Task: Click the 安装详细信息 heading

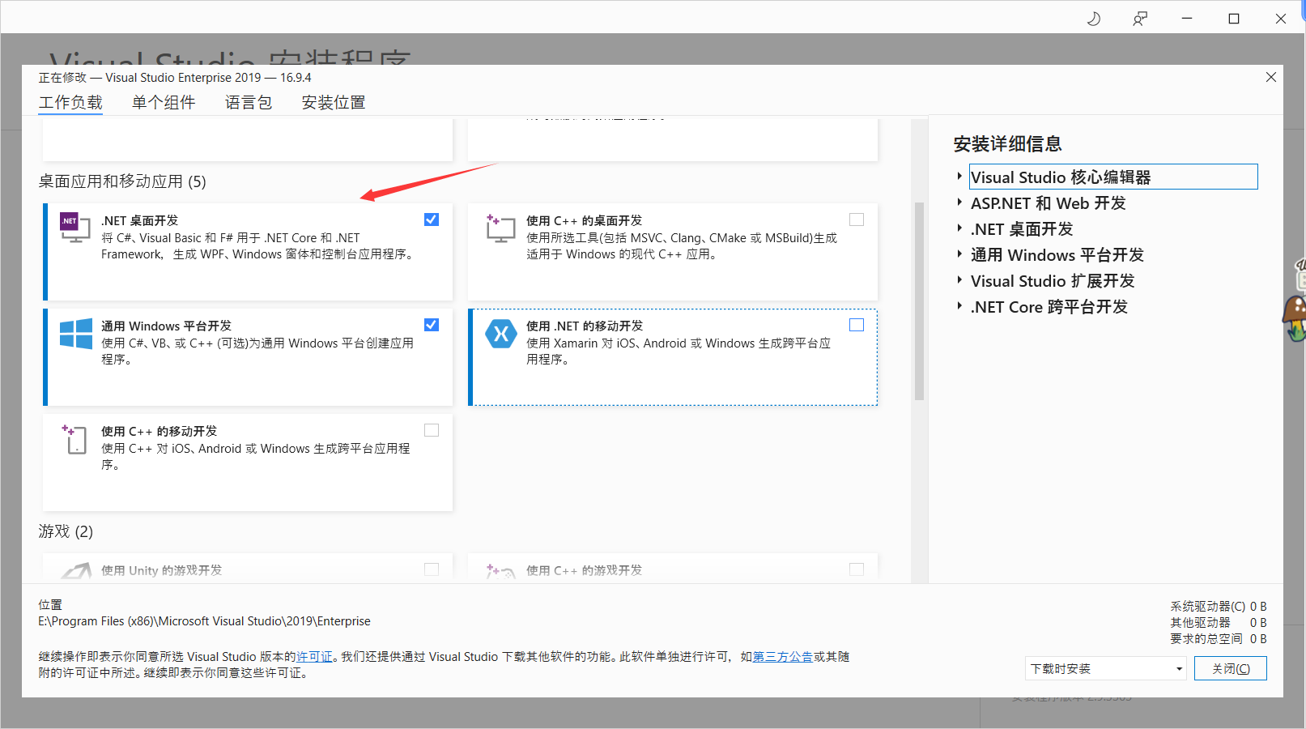Action: (1007, 144)
